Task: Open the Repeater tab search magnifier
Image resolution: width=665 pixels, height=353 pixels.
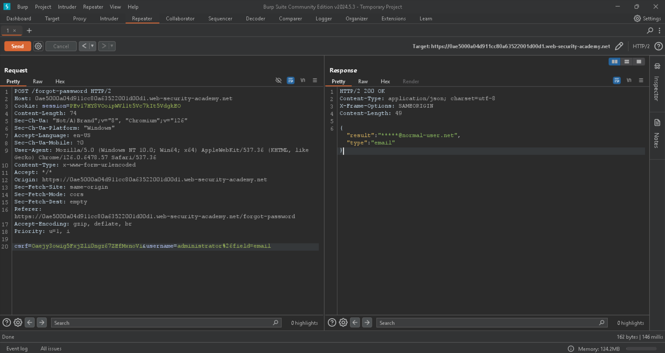Action: point(650,31)
